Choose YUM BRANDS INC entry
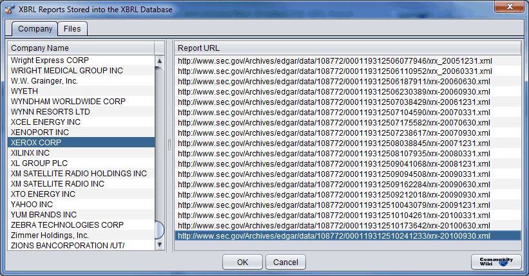 click(81, 214)
